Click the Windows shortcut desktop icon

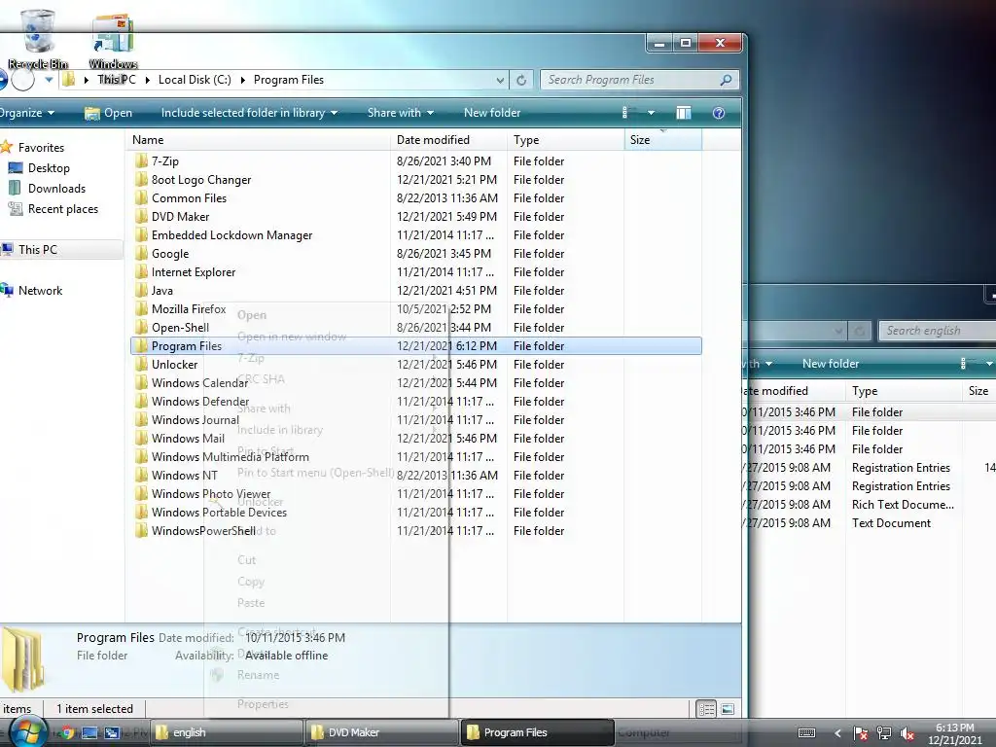point(113,39)
